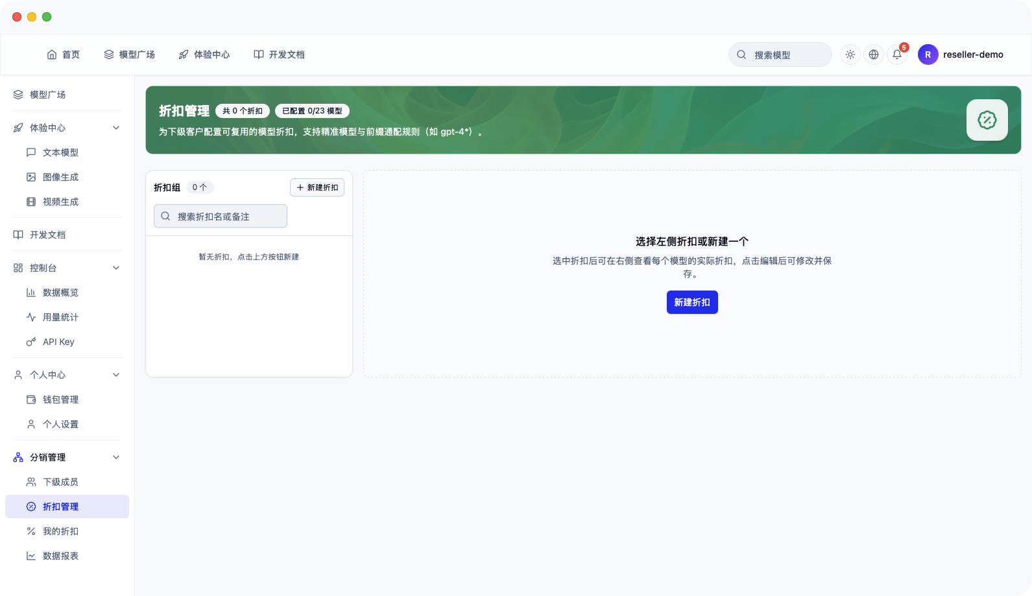Click the 控制台 grid icon
Viewport: 1032px width, 596px height.
click(18, 268)
